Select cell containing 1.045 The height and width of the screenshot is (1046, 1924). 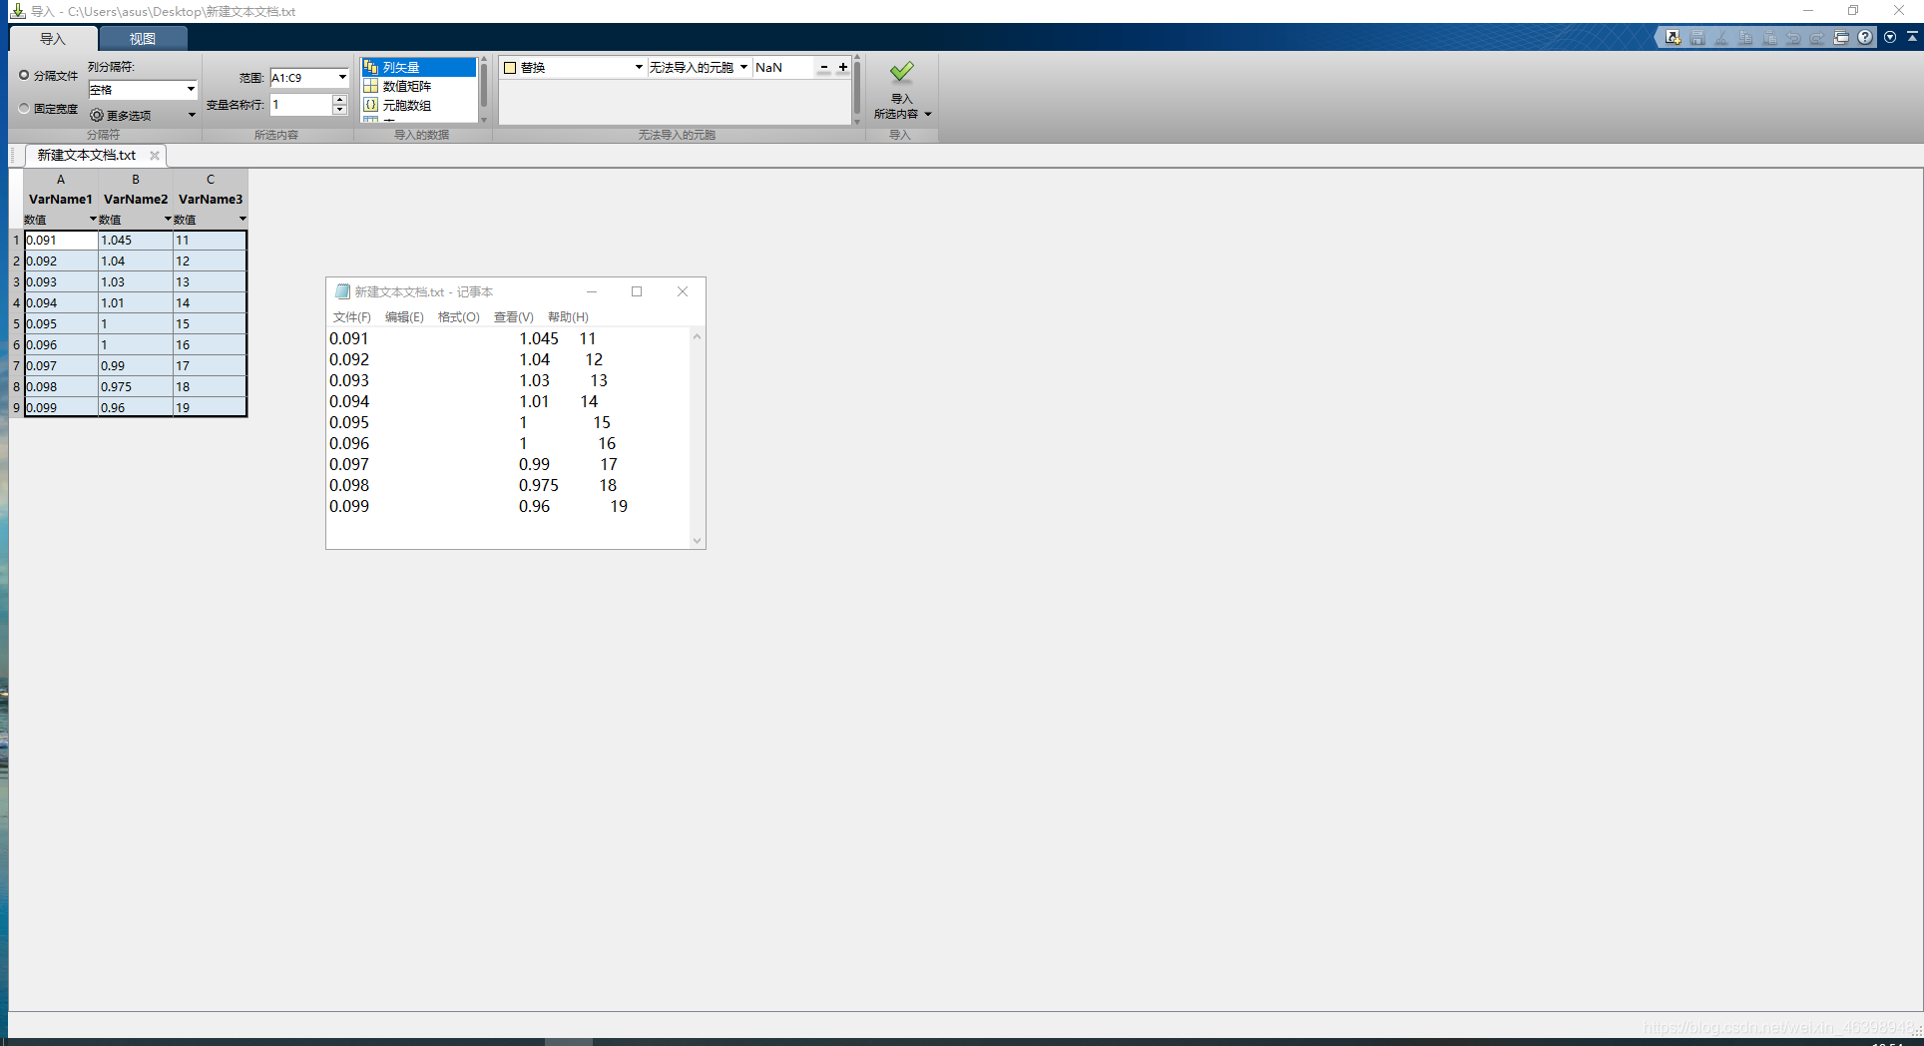click(136, 241)
